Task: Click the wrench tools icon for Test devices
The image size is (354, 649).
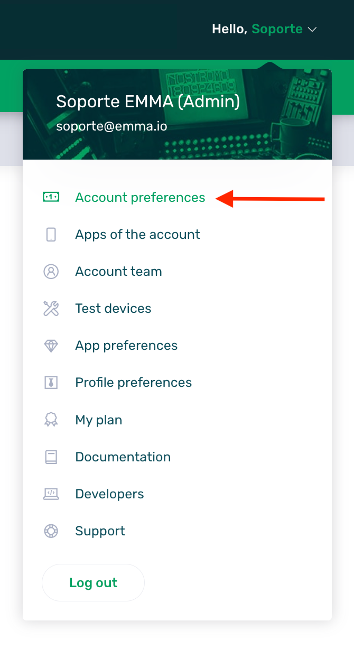Action: click(x=51, y=309)
